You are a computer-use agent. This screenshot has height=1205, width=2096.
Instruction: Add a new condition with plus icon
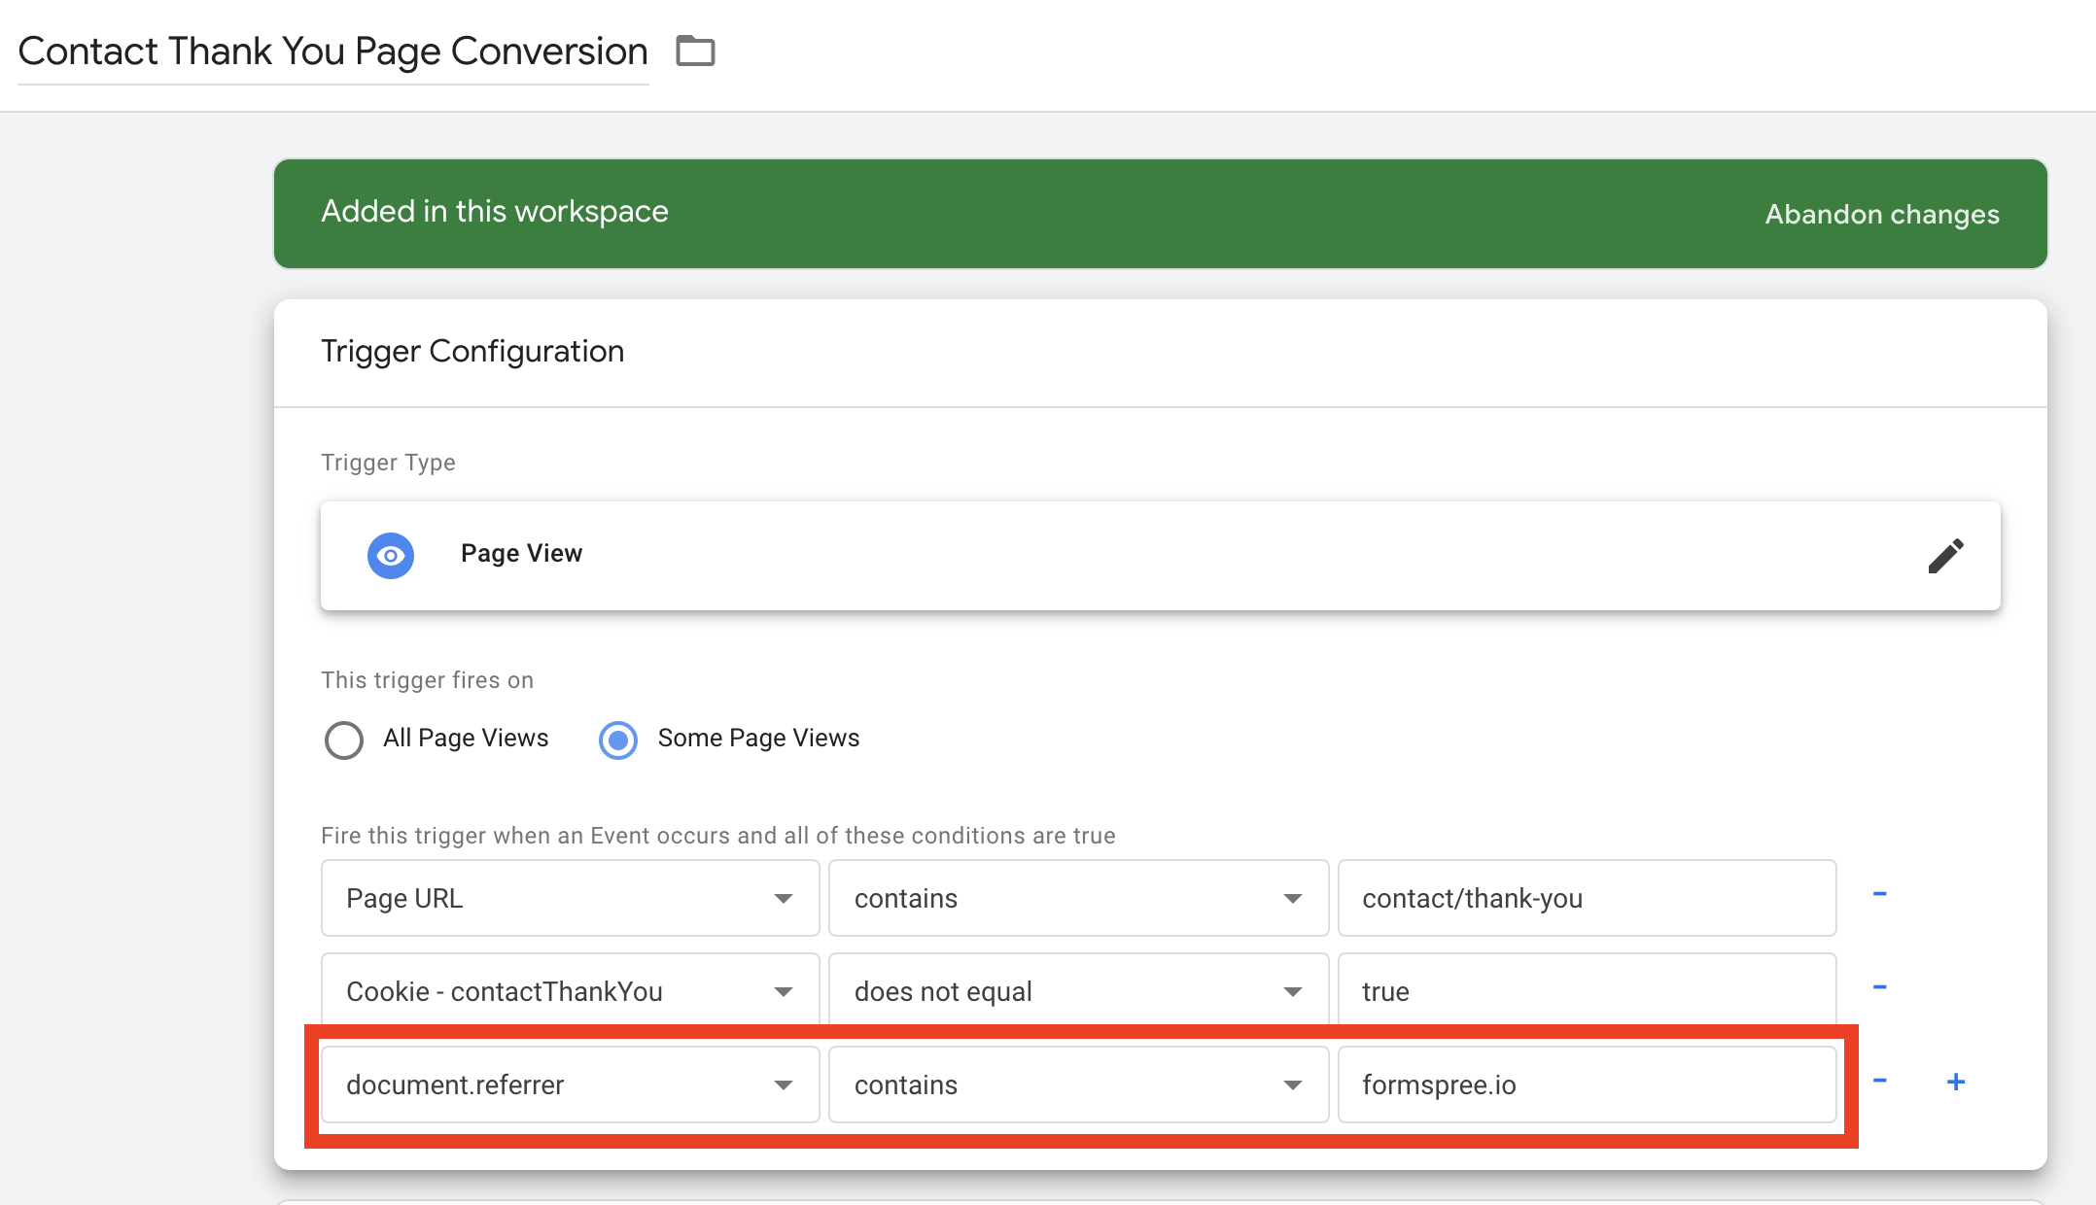(x=1956, y=1082)
